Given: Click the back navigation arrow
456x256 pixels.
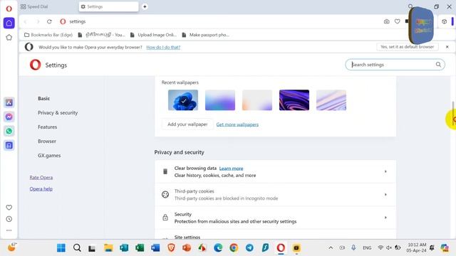Looking at the screenshot, I should 26,21.
